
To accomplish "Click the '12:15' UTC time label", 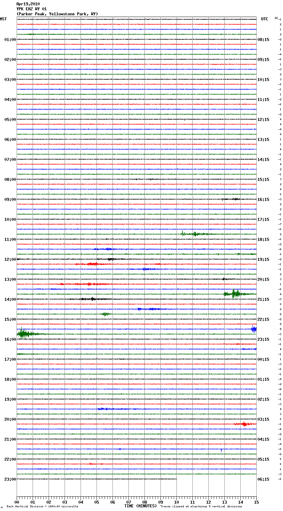I will pyautogui.click(x=263, y=120).
